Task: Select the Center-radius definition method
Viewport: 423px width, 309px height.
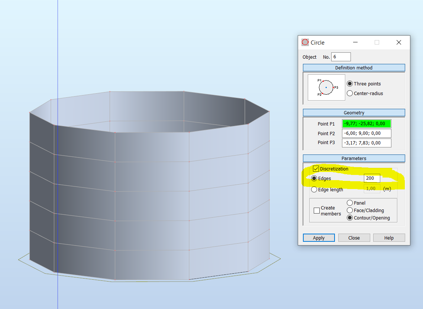Action: click(x=349, y=93)
